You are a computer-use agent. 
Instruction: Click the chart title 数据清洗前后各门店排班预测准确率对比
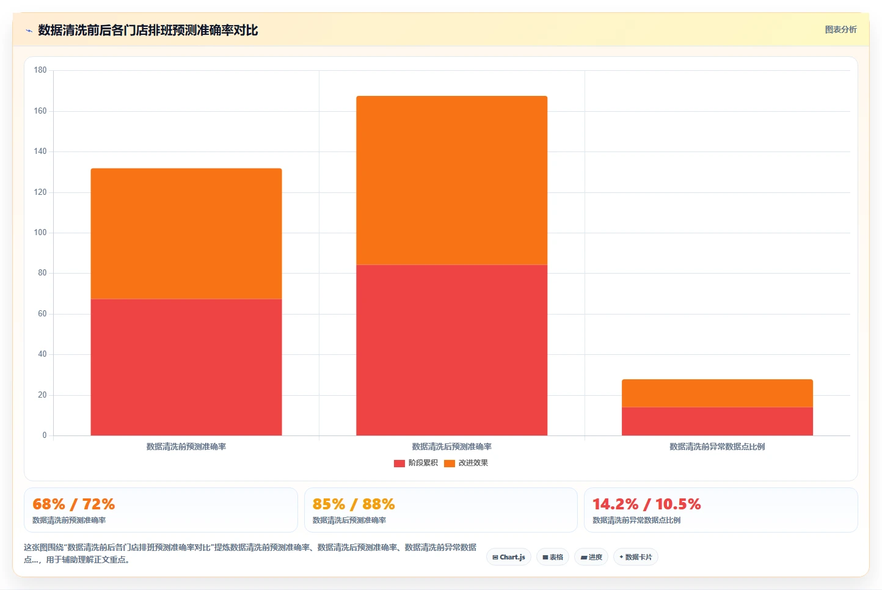pos(148,30)
